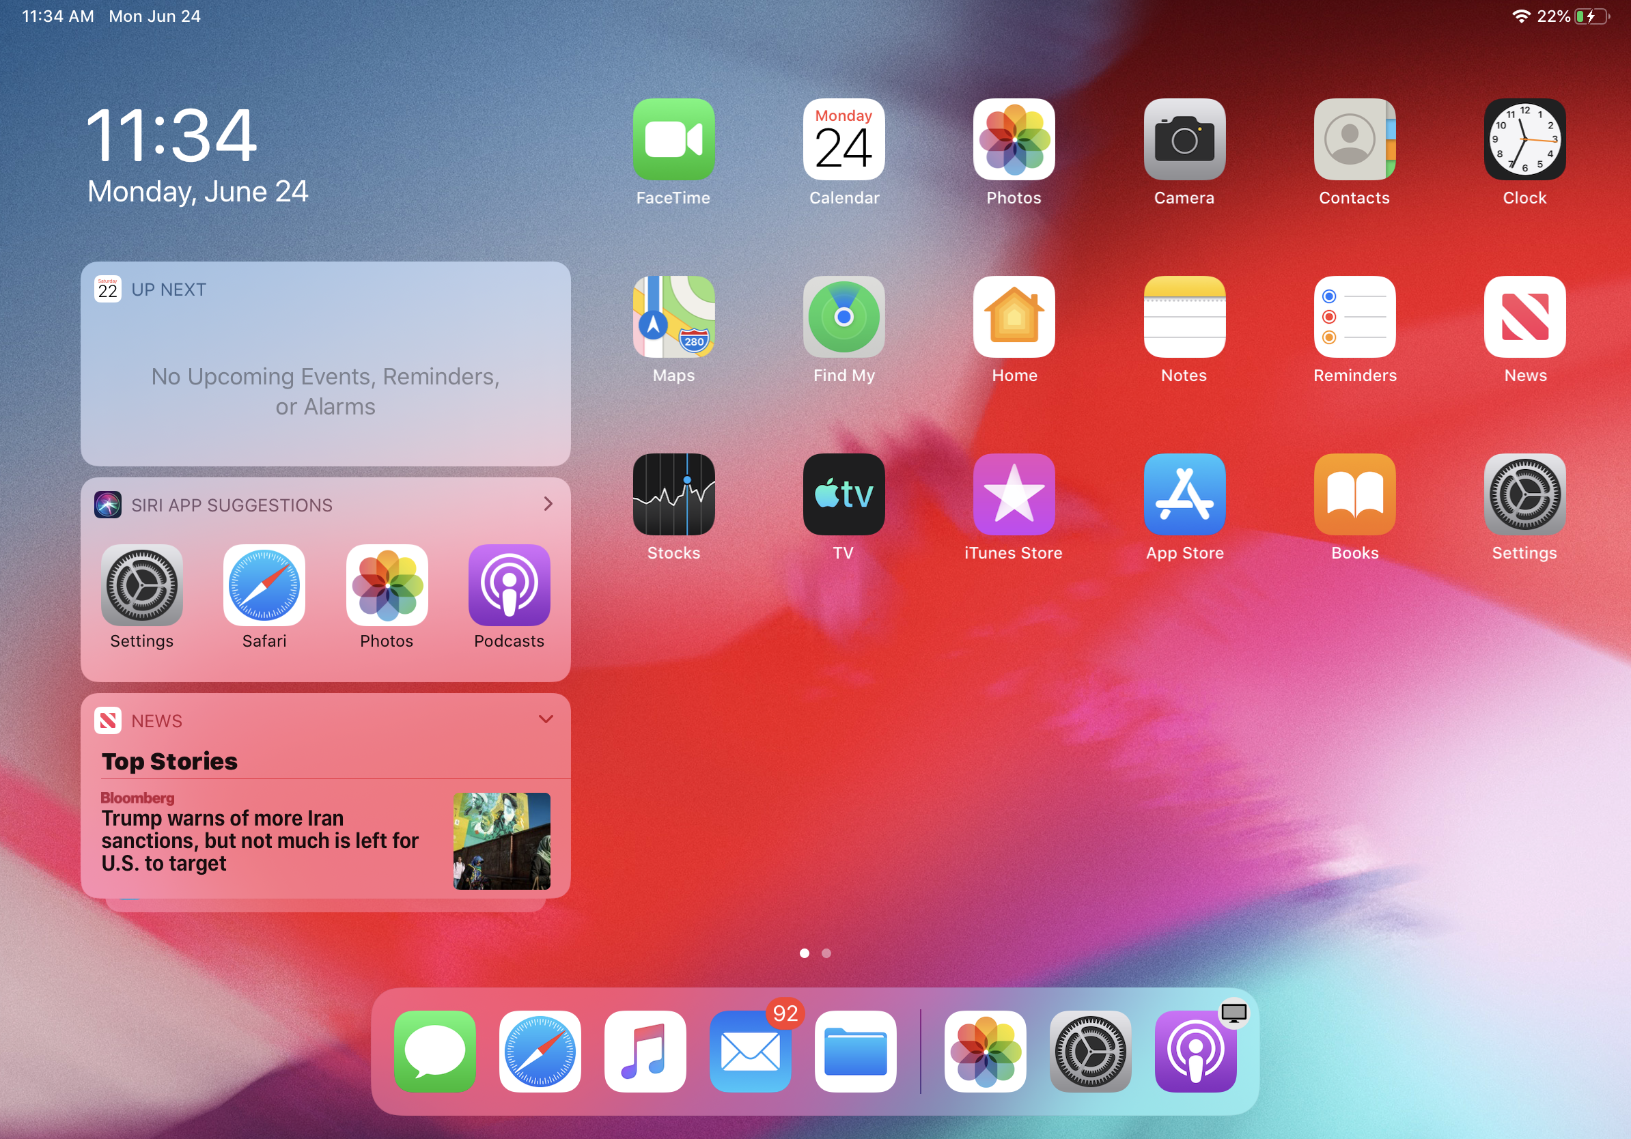Open the Up Next calendar widget
The height and width of the screenshot is (1139, 1631).
click(325, 363)
